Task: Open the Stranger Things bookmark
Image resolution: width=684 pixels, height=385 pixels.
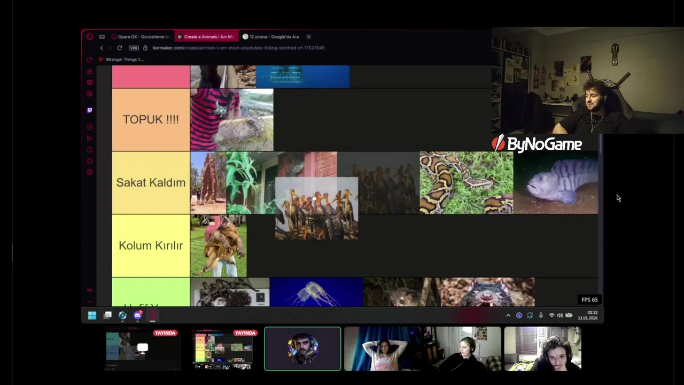Action: coord(121,59)
